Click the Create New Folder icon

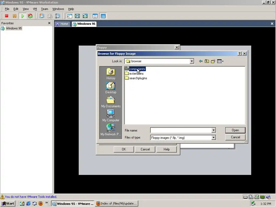point(213,61)
